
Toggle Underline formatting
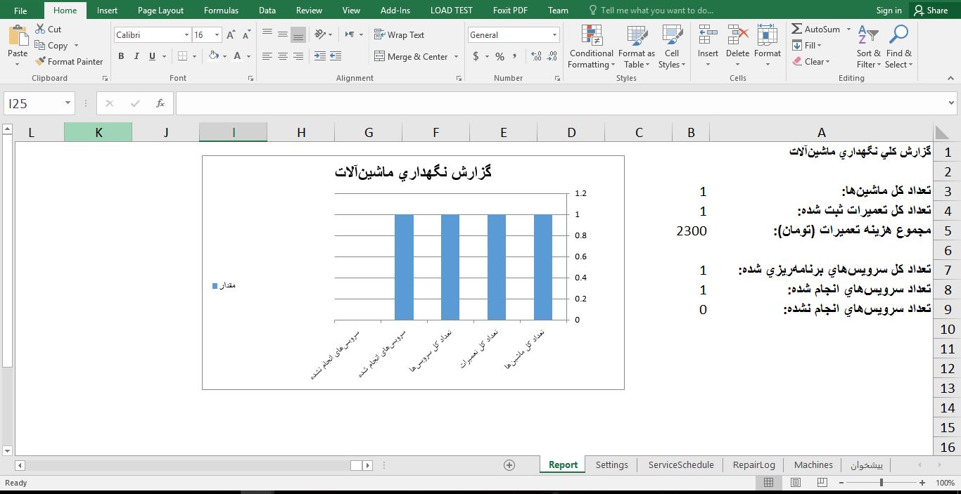(x=151, y=56)
